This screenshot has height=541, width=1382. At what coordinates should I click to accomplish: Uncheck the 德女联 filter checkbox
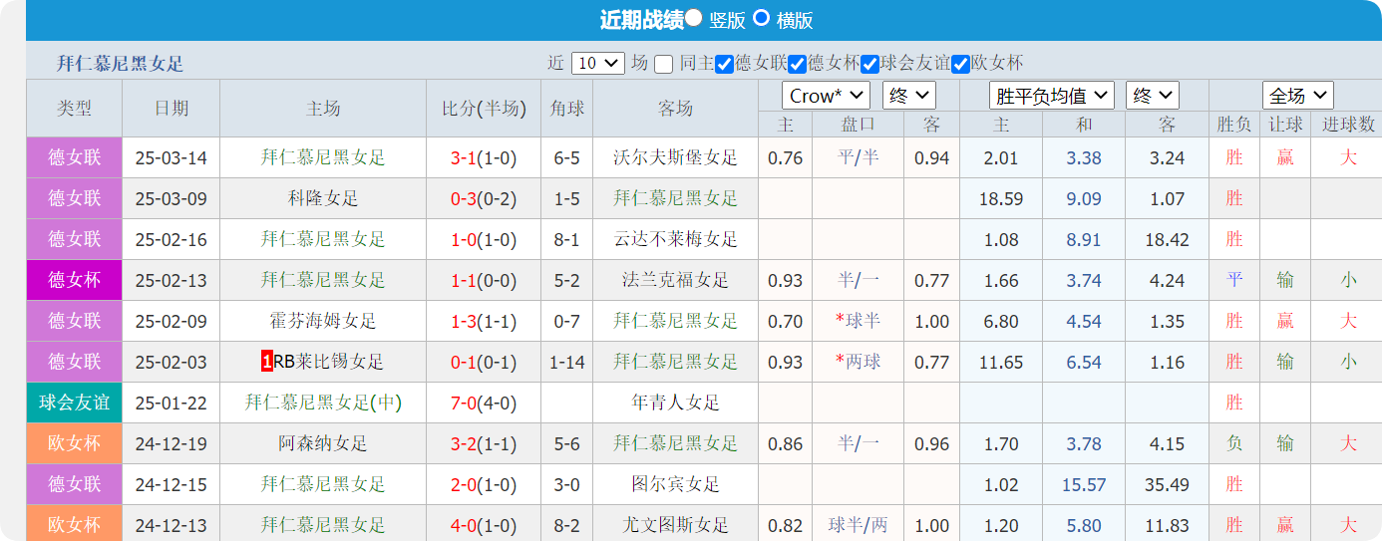tap(725, 64)
